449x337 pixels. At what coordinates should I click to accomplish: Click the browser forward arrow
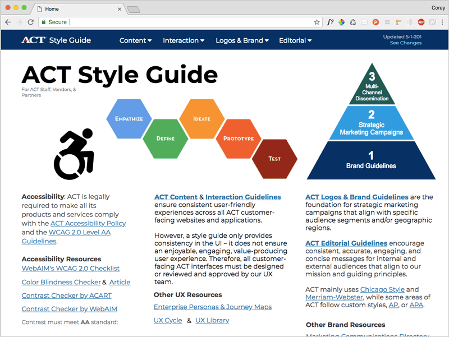point(19,22)
